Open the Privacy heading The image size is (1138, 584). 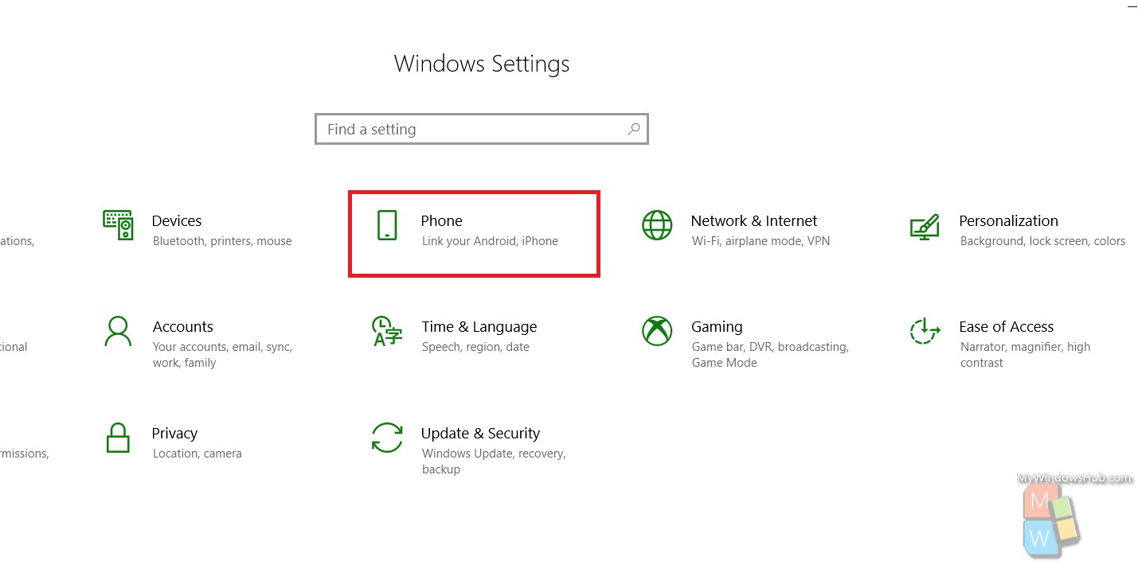click(174, 434)
